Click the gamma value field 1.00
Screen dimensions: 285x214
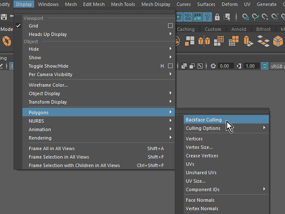251,66
